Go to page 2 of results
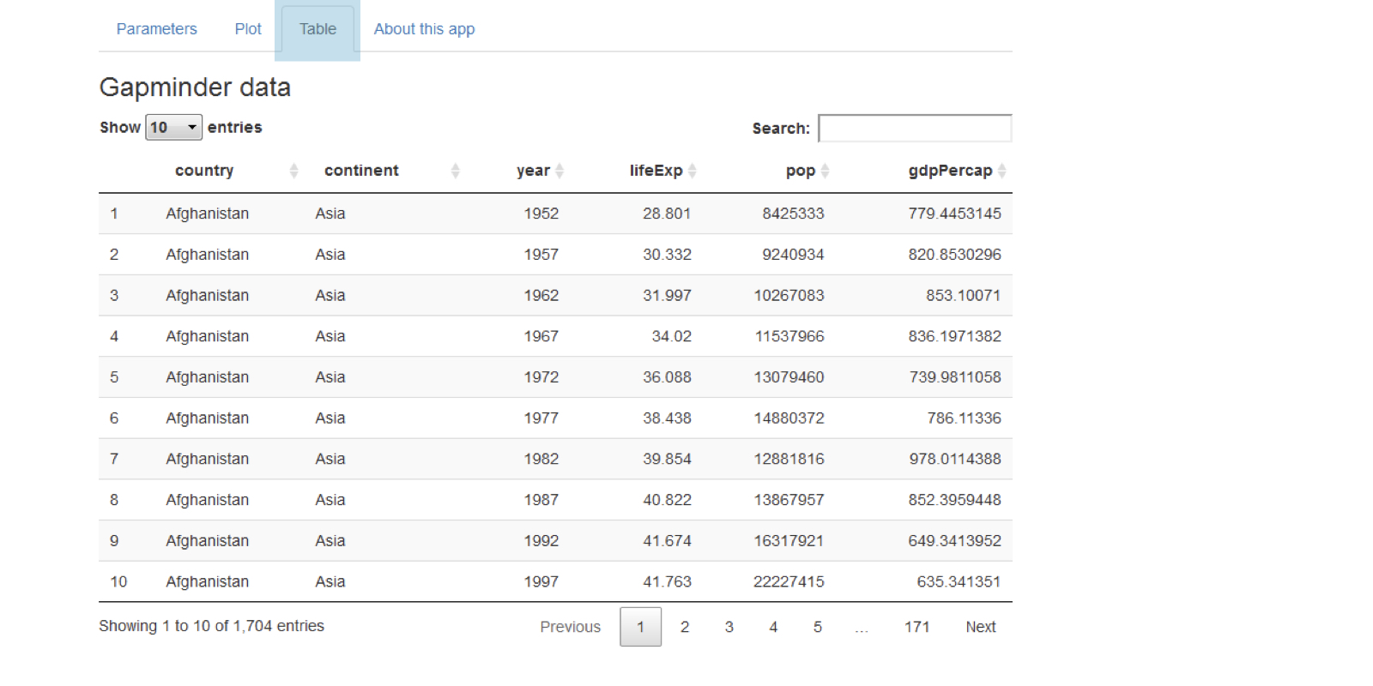The width and height of the screenshot is (1373, 686). (685, 627)
